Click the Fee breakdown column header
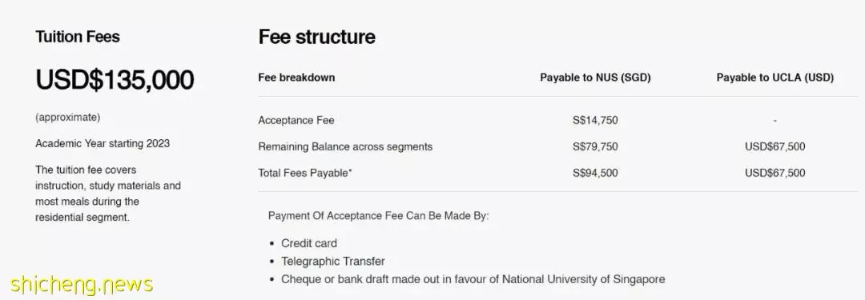865x300 pixels. 296,78
